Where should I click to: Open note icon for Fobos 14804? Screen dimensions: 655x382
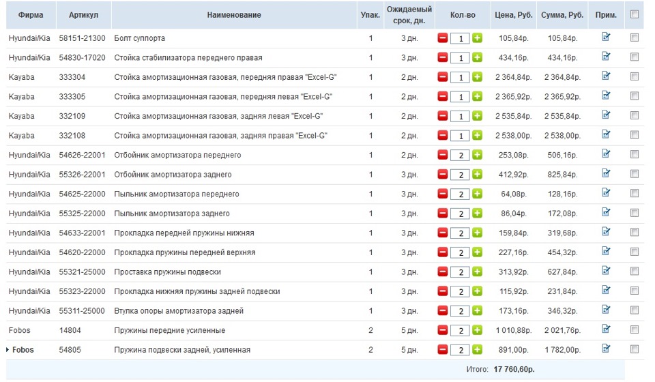click(606, 329)
